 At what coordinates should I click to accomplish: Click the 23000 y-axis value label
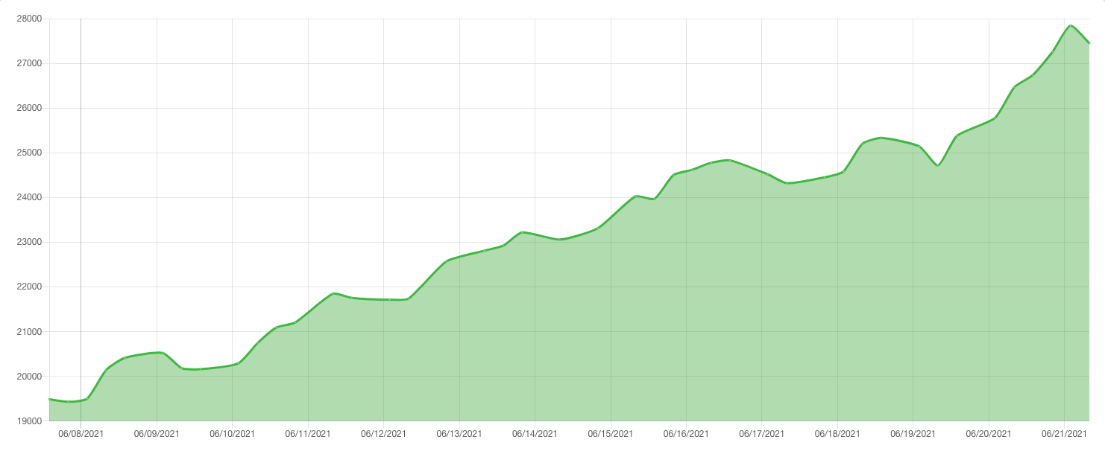29,242
